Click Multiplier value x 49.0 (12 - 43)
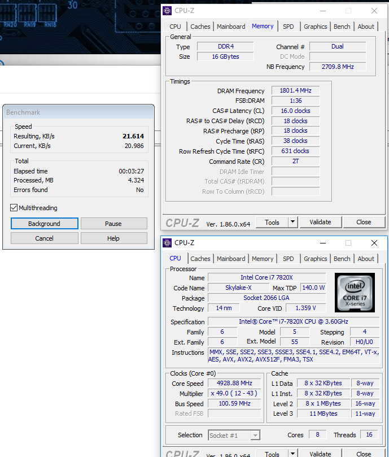Image resolution: width=389 pixels, height=457 pixels. [x=234, y=394]
